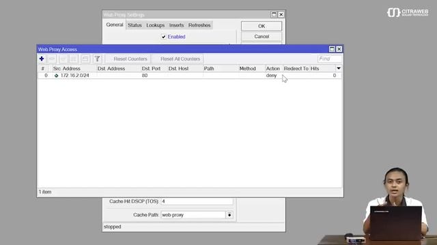Click the Redirect To column header
437x245 pixels.
(x=296, y=68)
